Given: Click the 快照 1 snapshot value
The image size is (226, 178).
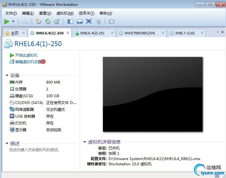Looking at the screenshot, I should (x=114, y=154).
